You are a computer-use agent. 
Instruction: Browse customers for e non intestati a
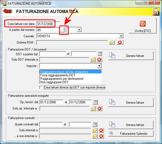(x=95, y=136)
